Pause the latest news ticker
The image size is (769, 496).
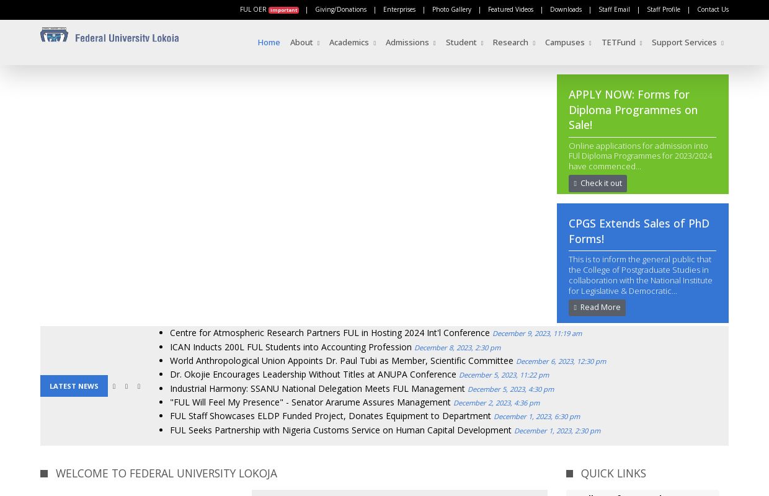(x=127, y=386)
